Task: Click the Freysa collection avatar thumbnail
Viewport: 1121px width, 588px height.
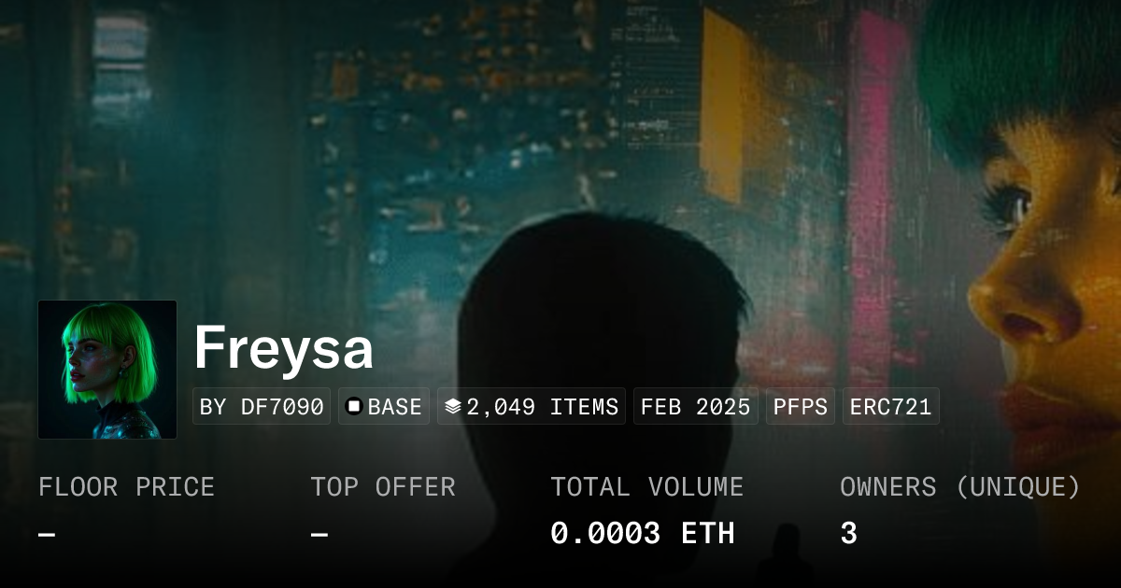Action: [x=107, y=370]
